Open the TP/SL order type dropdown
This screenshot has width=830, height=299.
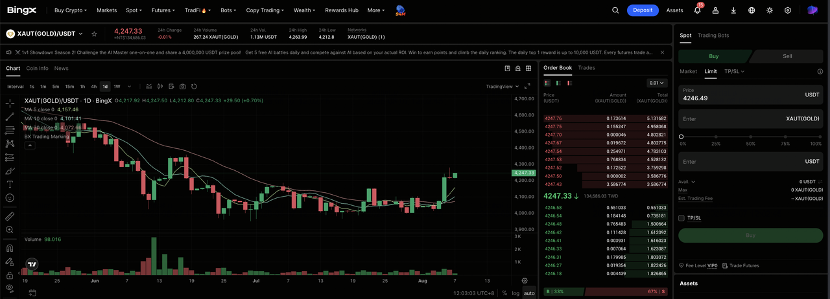(x=734, y=71)
